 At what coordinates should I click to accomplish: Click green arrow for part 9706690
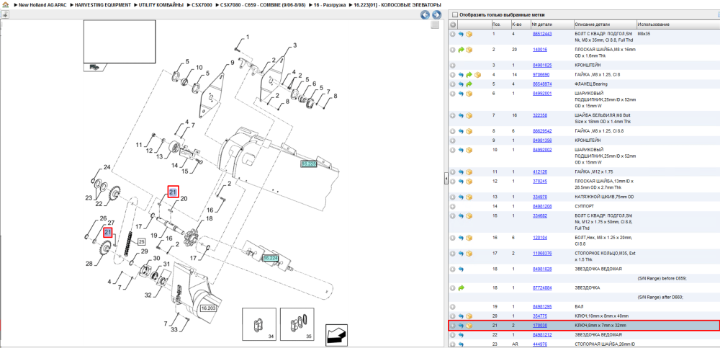tap(469, 74)
